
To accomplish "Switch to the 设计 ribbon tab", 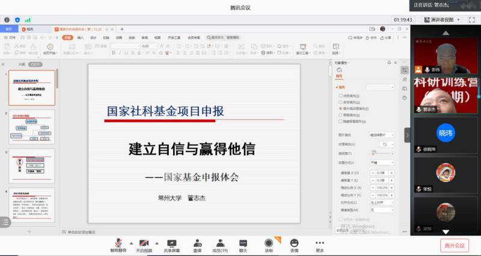I will (x=93, y=37).
